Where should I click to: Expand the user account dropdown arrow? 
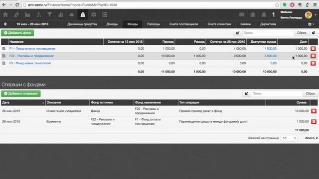coord(316,15)
